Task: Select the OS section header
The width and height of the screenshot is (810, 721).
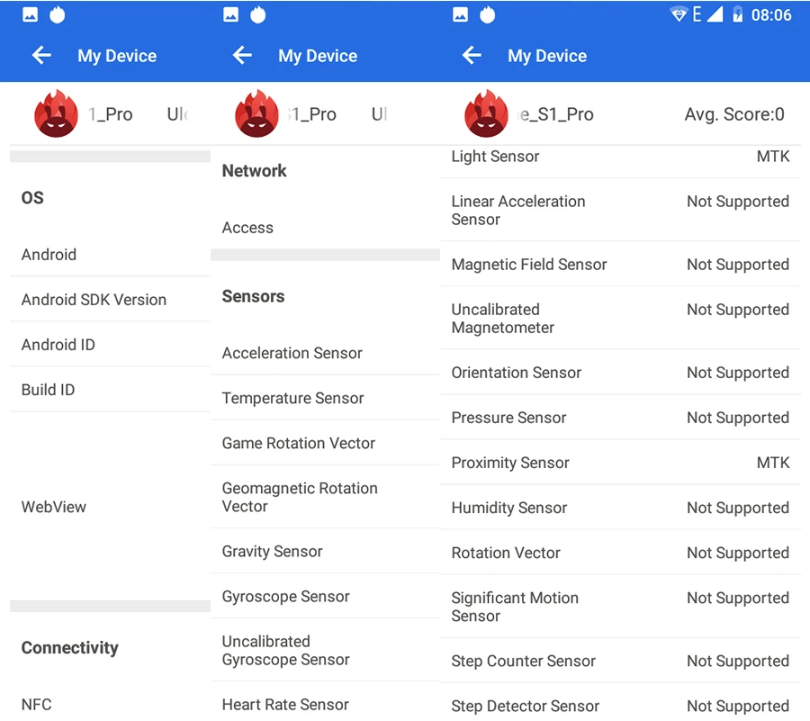Action: coord(32,198)
